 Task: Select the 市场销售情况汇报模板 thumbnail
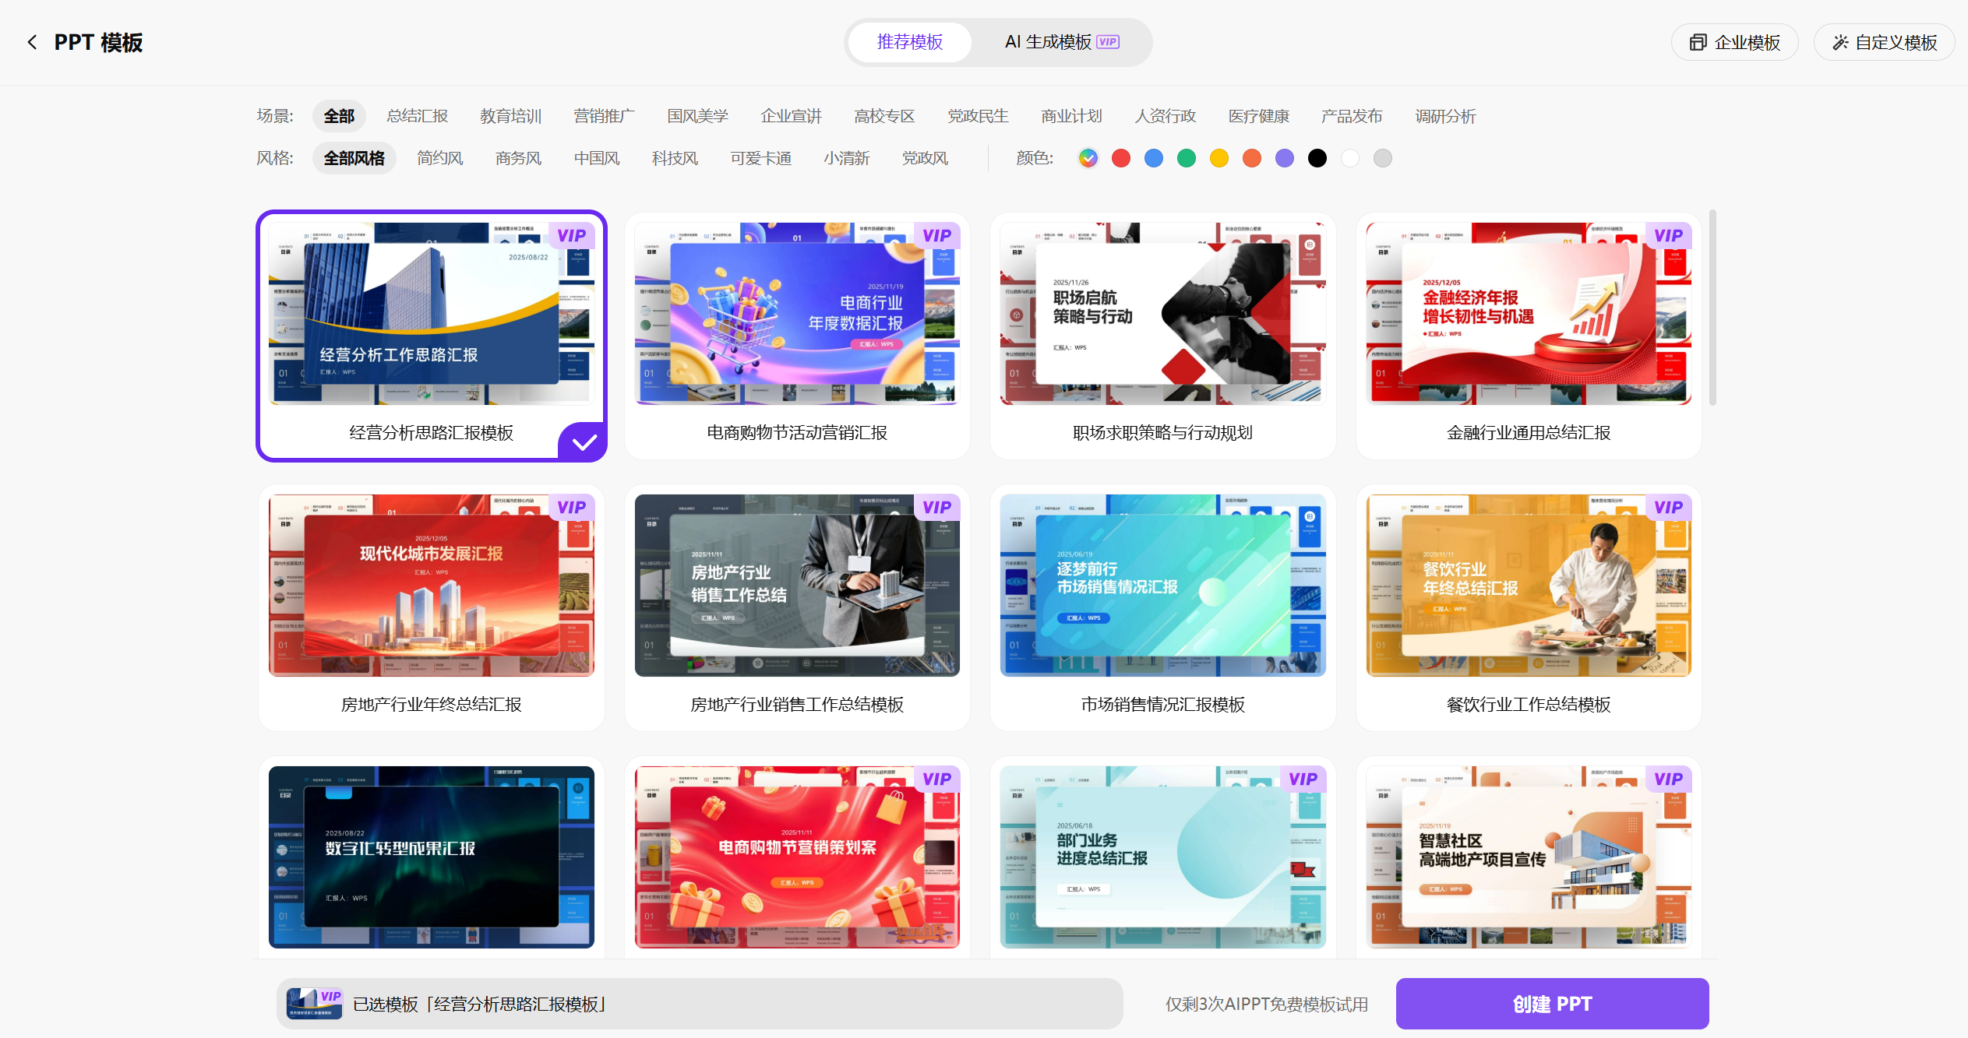click(1162, 585)
